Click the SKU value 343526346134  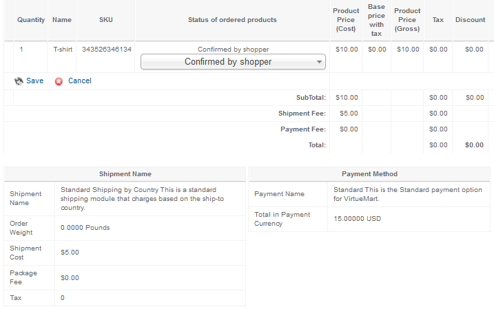(107, 50)
